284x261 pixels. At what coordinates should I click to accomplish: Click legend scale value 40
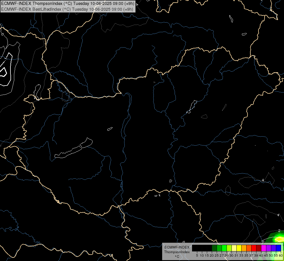tap(261, 255)
